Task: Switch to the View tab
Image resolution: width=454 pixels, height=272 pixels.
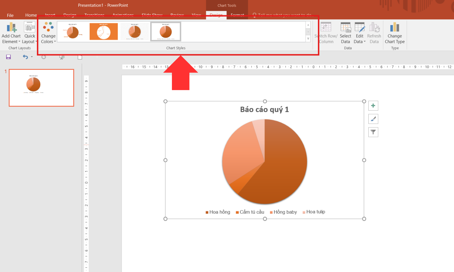Action: click(x=196, y=15)
